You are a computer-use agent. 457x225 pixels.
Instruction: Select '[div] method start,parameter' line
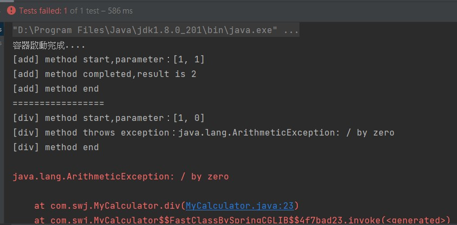coord(109,118)
